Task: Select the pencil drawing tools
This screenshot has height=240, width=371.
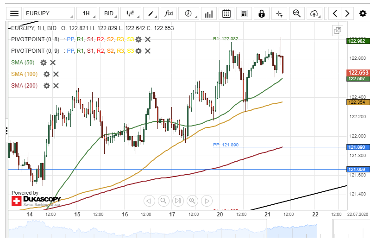Action: (x=151, y=13)
